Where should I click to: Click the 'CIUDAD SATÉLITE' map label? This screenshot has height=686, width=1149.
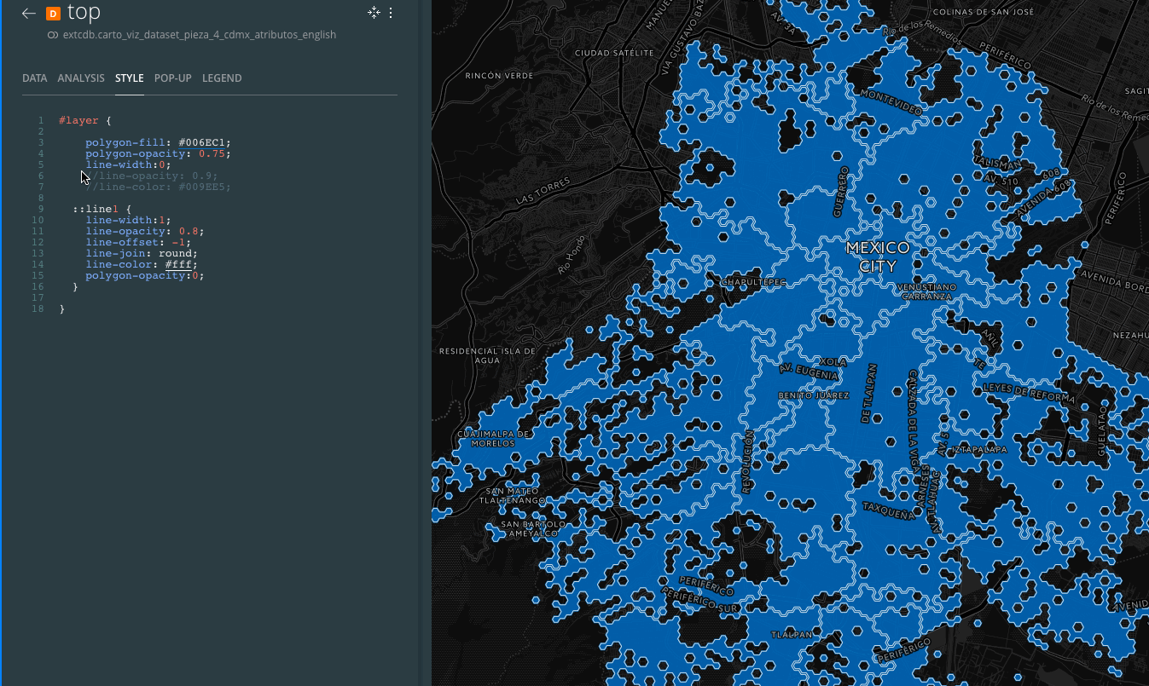(x=614, y=53)
